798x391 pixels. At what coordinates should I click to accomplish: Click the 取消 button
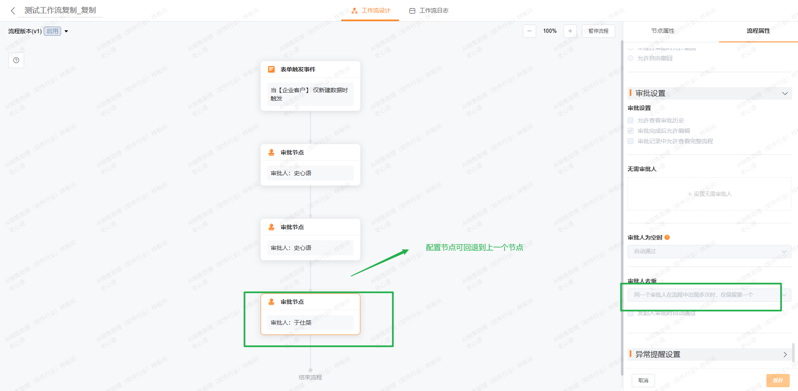pos(643,381)
